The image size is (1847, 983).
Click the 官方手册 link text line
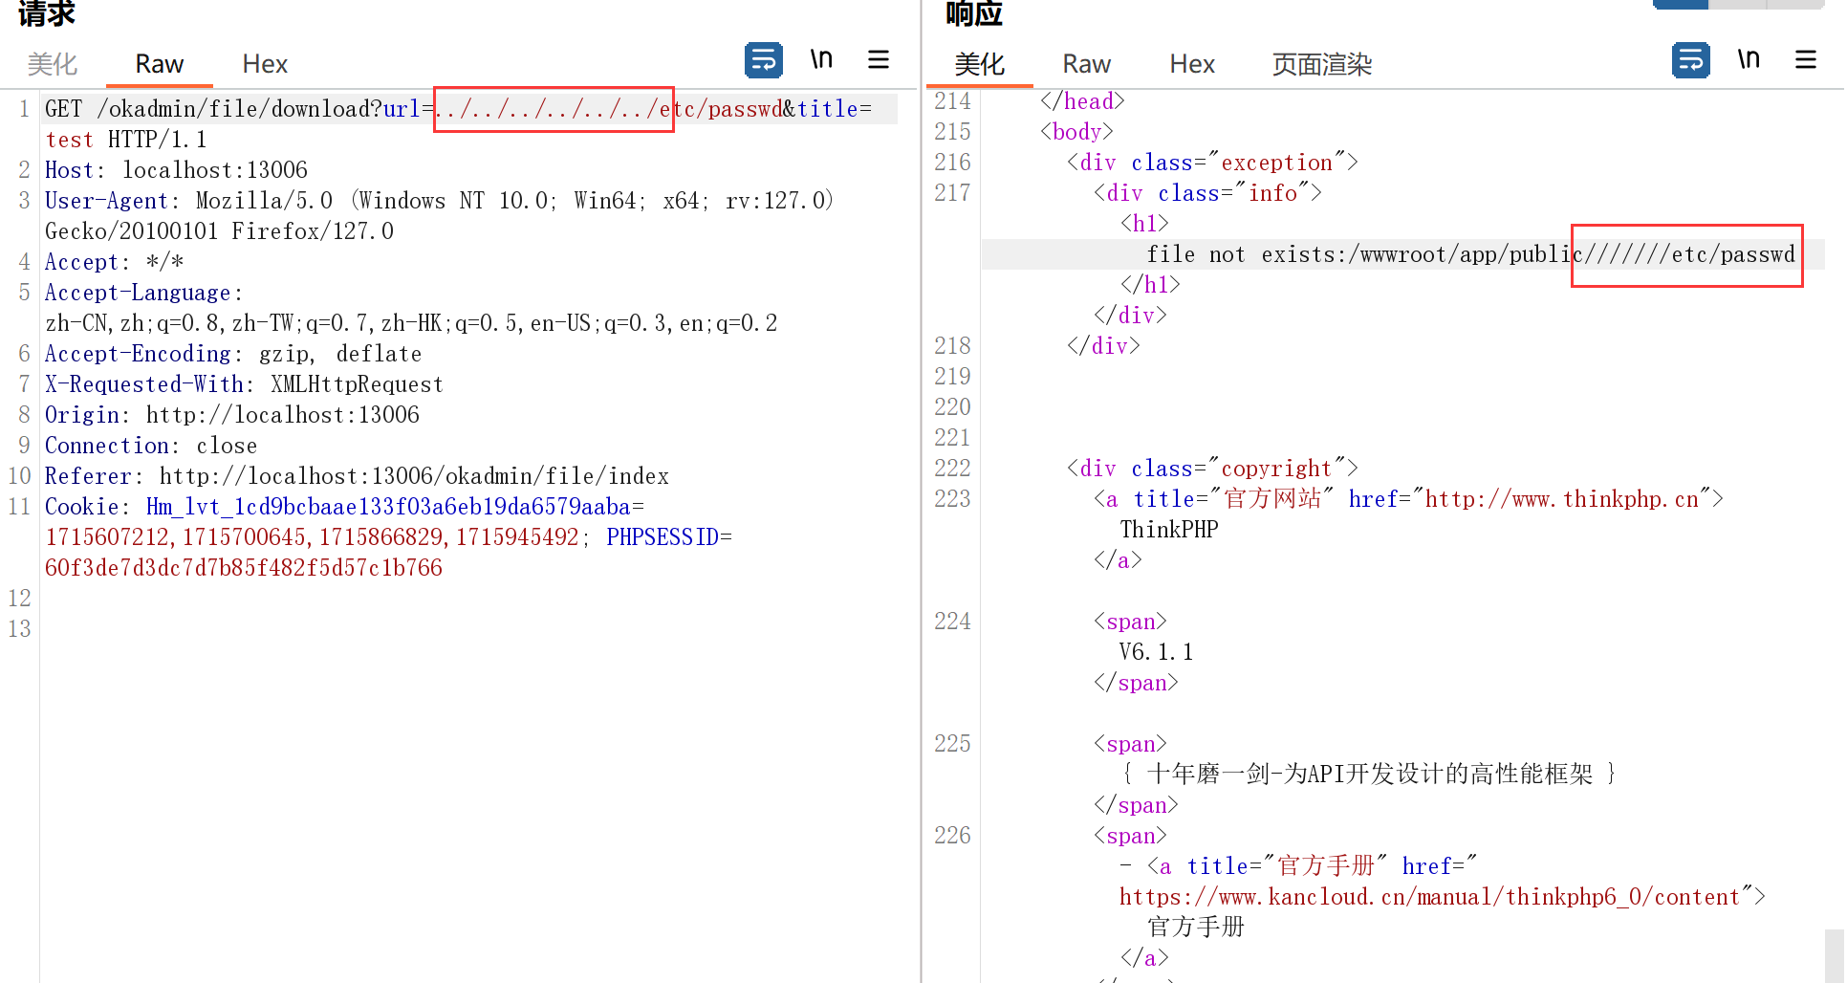coord(1196,927)
